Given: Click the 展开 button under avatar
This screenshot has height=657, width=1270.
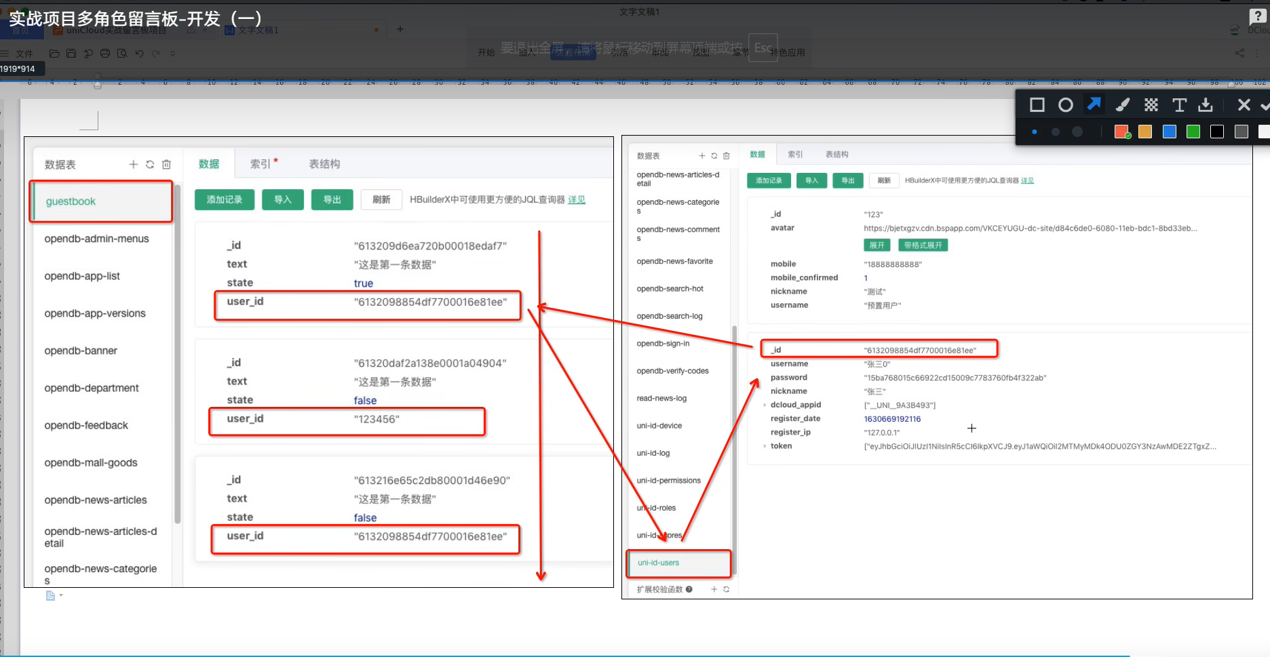Looking at the screenshot, I should (877, 245).
